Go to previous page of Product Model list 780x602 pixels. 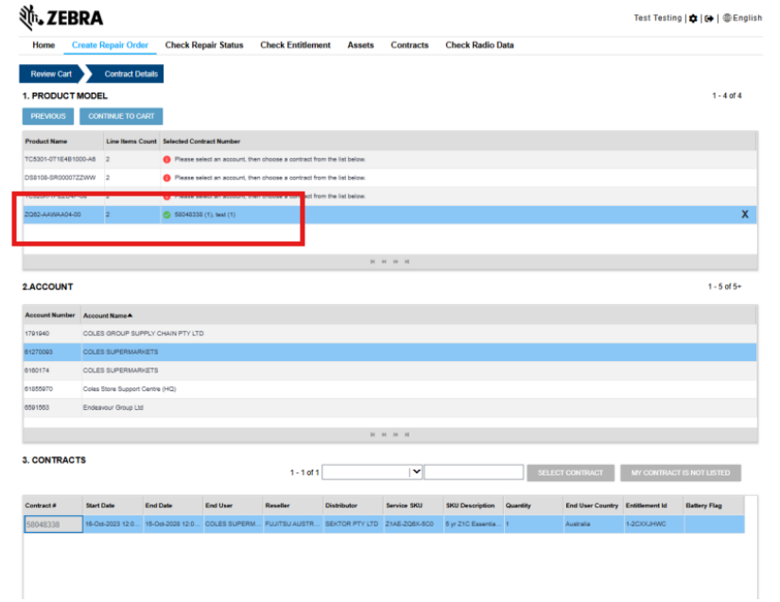[x=384, y=262]
